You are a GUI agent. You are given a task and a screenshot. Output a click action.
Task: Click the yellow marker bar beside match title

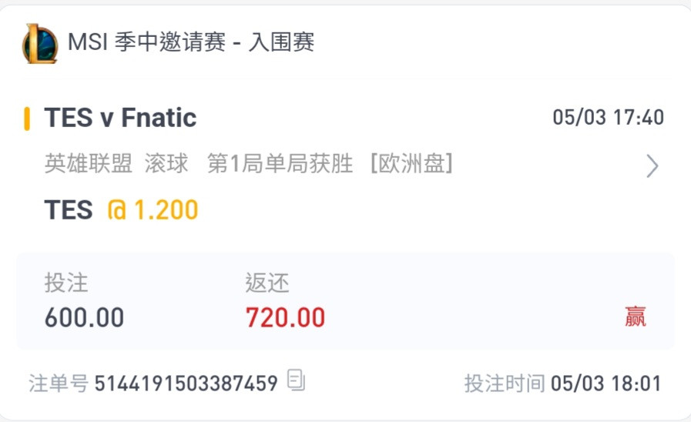coord(27,119)
